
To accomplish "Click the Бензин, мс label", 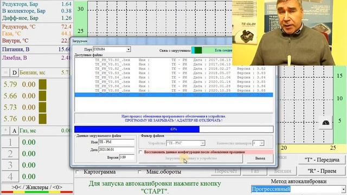I will 33,73.
